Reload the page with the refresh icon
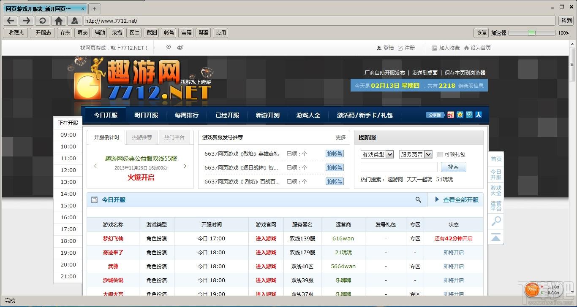Screen dimensions: 577x307 [x=42, y=21]
